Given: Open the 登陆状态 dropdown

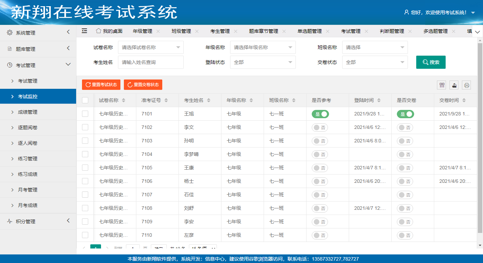Looking at the screenshot, I should [263, 62].
